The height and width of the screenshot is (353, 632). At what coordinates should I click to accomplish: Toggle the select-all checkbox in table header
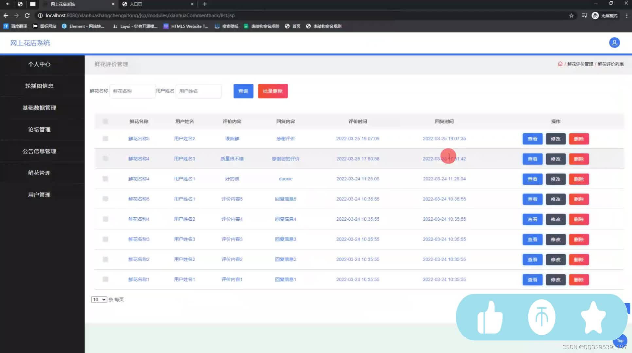click(105, 121)
